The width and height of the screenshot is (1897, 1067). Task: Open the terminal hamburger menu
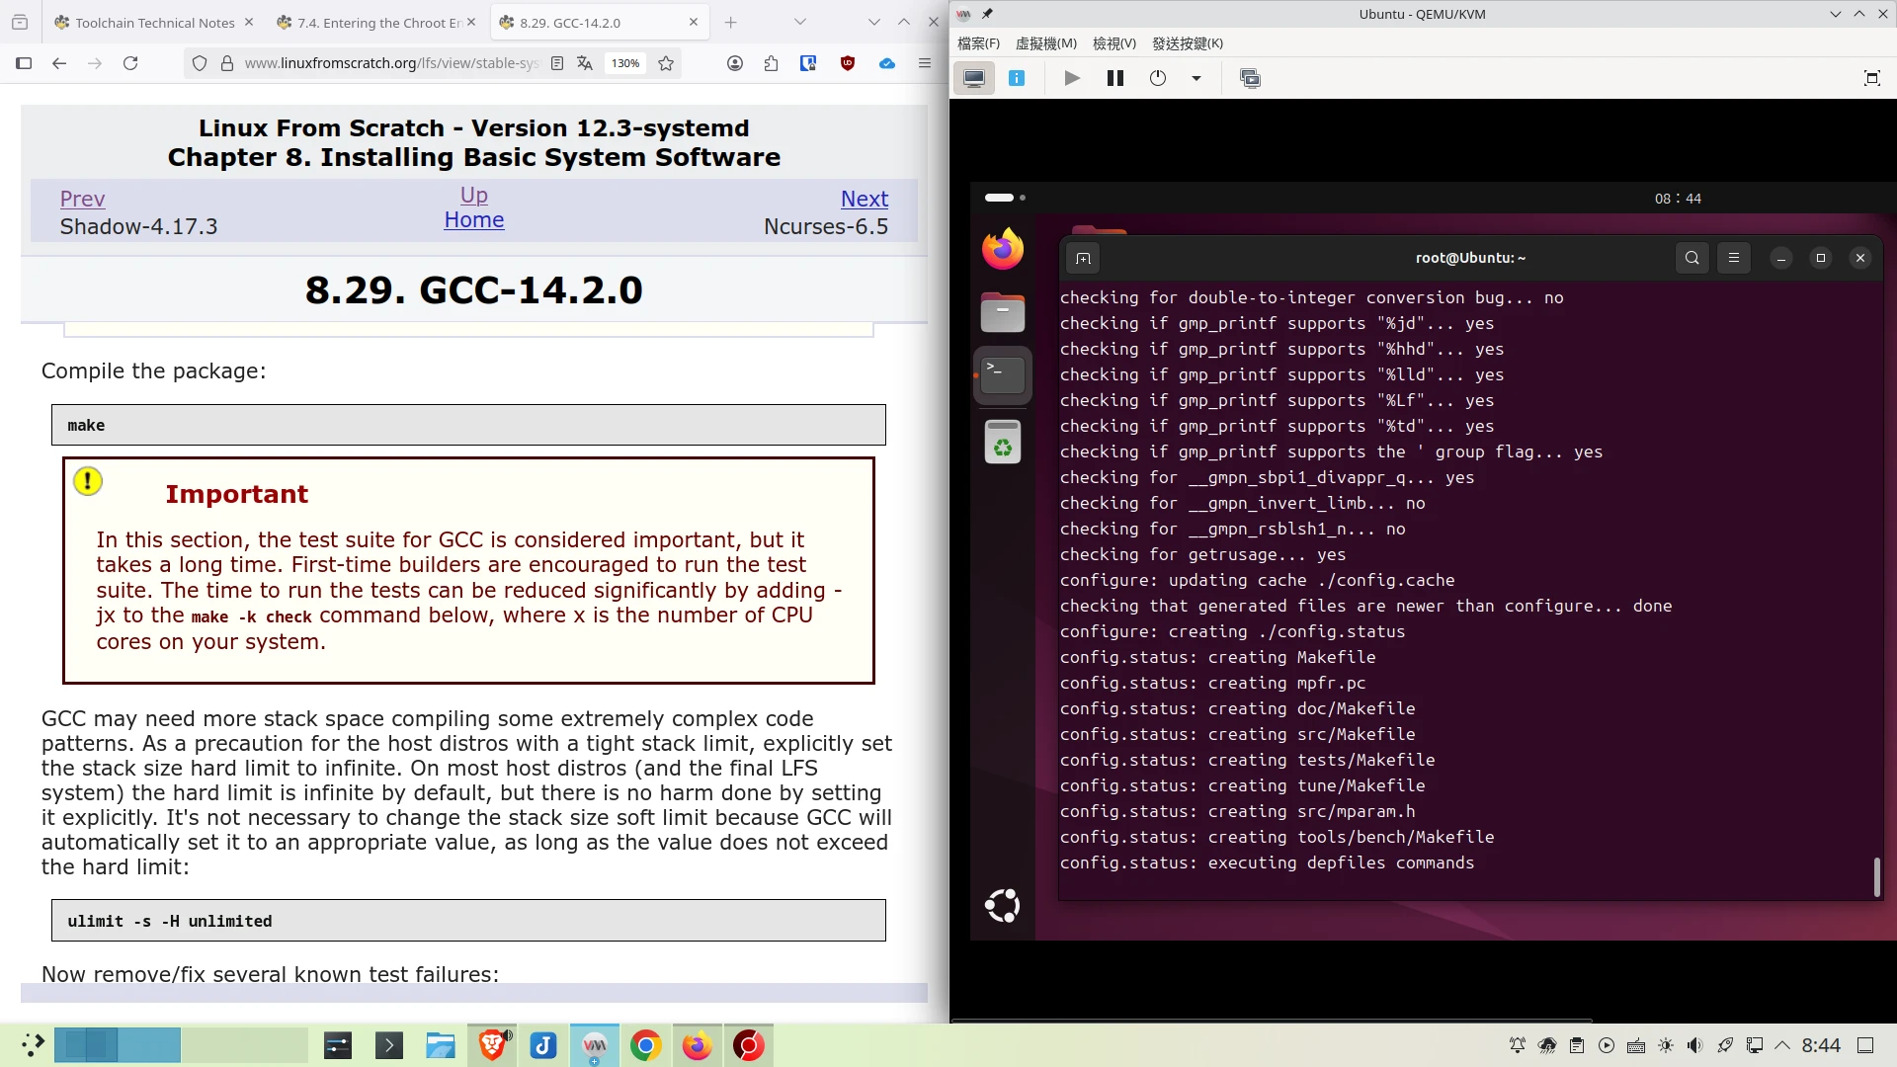(x=1733, y=258)
